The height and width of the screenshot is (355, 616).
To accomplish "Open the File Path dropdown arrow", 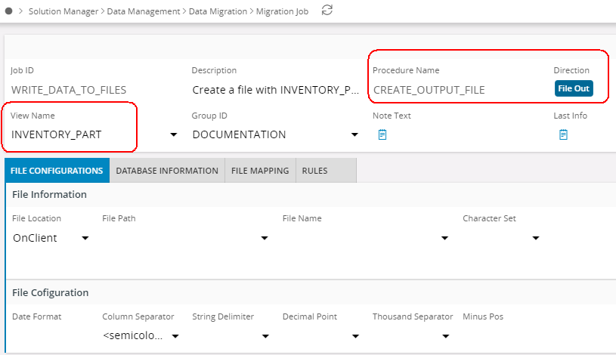I will (264, 238).
